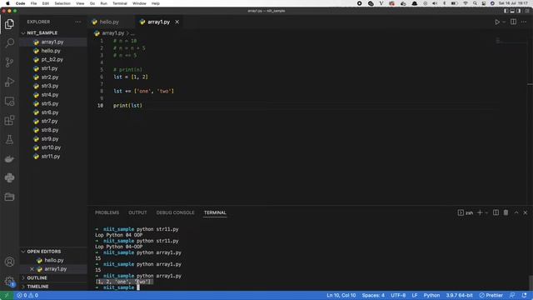533x300 pixels.
Task: Open the Run menu in menu bar
Action: coord(103,3)
